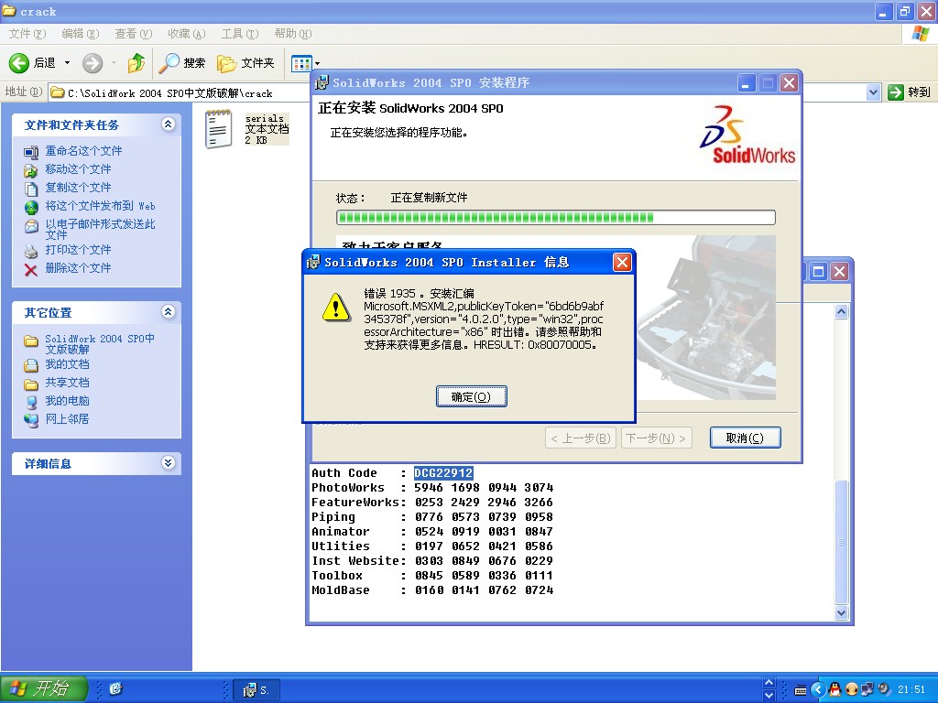The width and height of the screenshot is (938, 703).
Task: Click the S. taskbar window button
Action: pyautogui.click(x=256, y=690)
